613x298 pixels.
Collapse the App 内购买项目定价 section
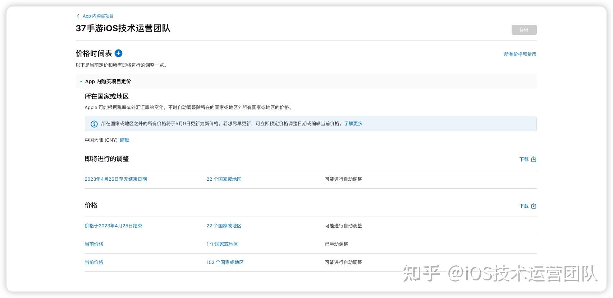click(81, 82)
